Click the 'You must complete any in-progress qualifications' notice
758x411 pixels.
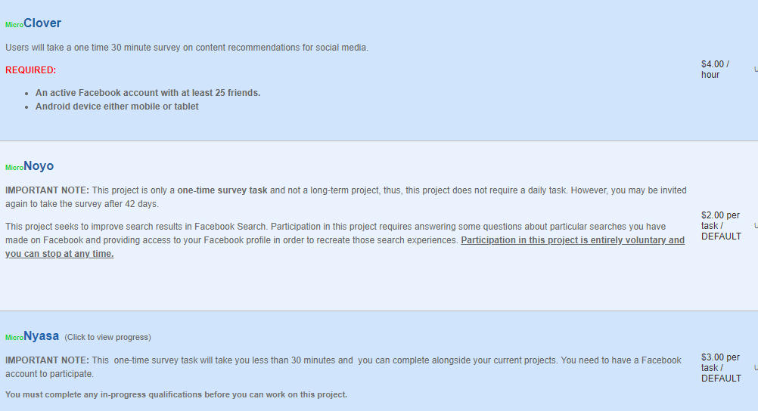[x=176, y=394]
